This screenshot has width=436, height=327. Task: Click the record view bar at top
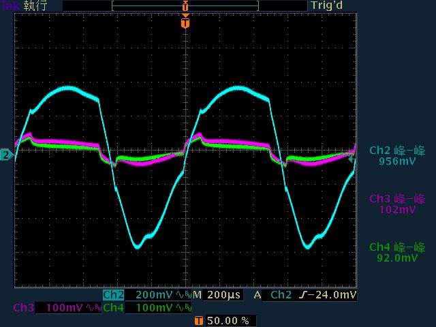[185, 5]
